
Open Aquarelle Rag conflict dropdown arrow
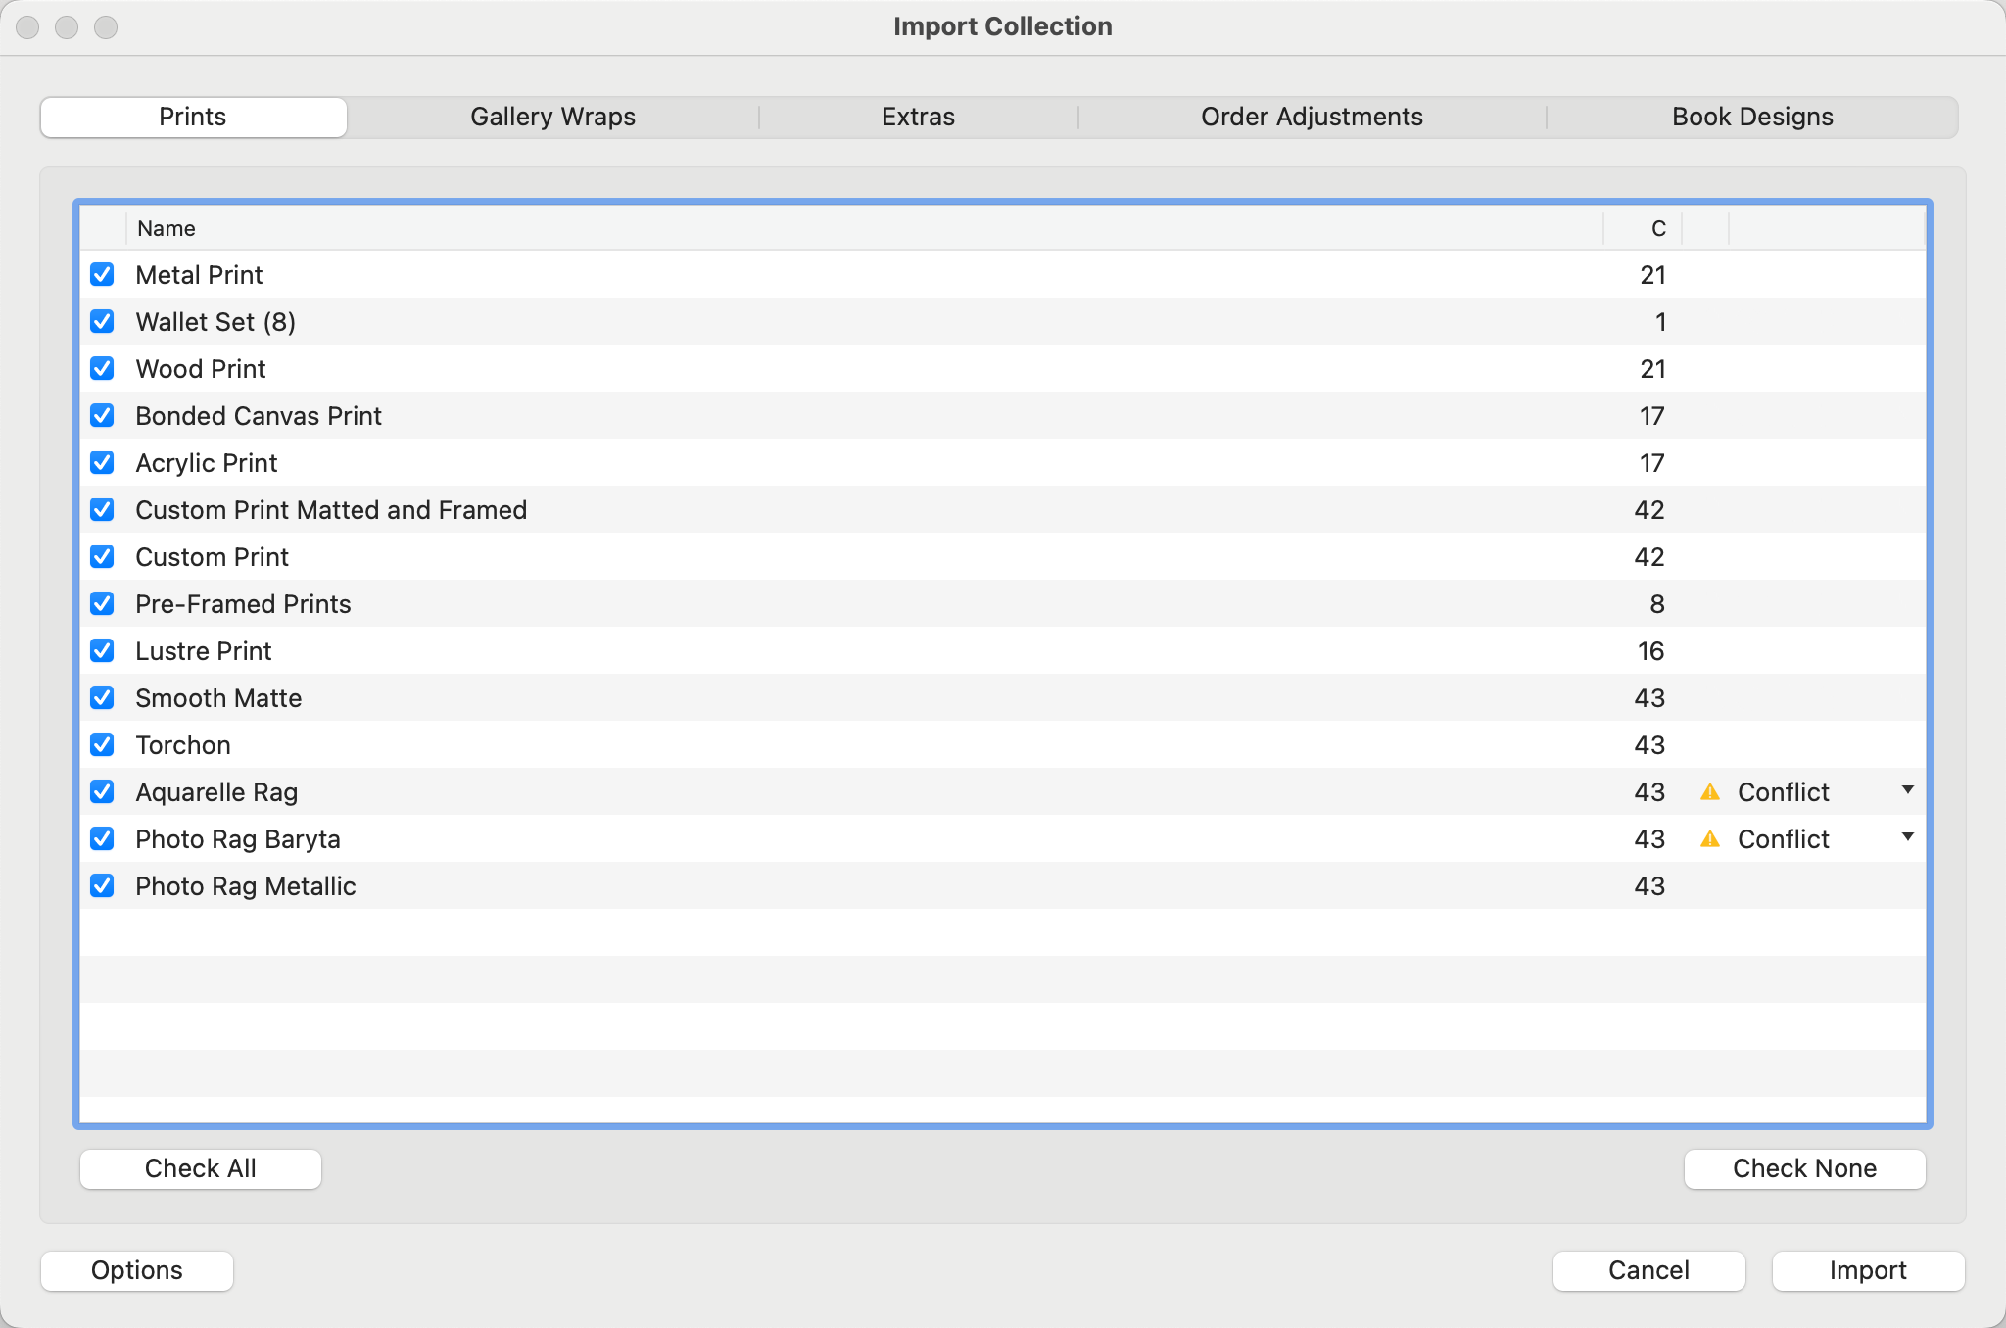(x=1907, y=790)
